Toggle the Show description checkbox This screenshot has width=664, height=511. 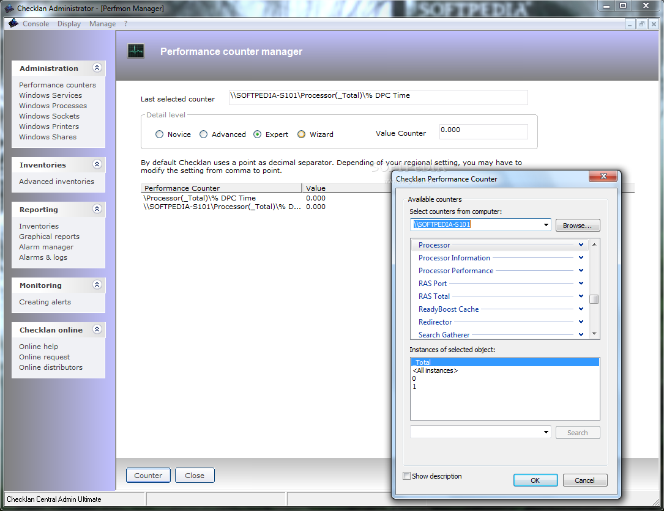(x=406, y=476)
